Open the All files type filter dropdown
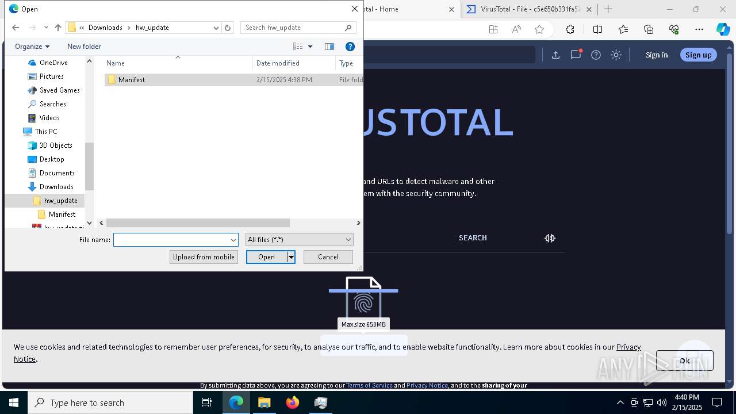The image size is (736, 414). [299, 240]
